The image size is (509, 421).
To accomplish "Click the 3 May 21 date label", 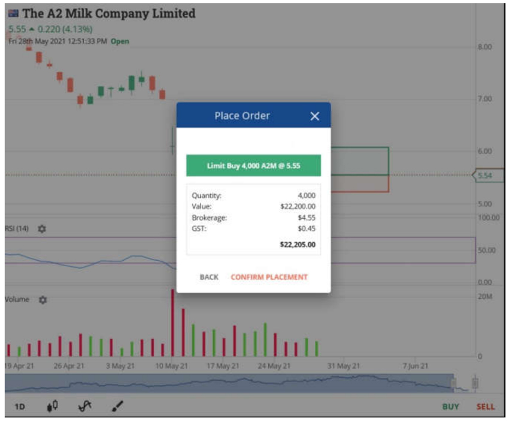I will [120, 366].
